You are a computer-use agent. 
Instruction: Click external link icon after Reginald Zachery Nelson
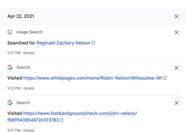(93, 43)
